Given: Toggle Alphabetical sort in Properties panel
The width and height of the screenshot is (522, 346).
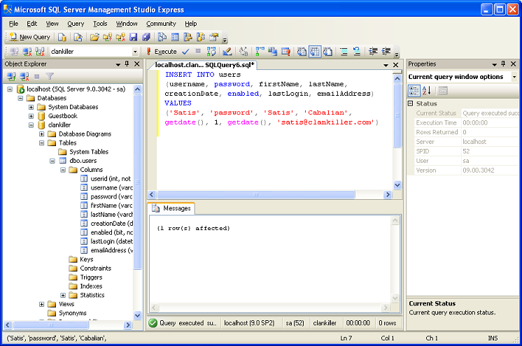Looking at the screenshot, I should (x=427, y=90).
